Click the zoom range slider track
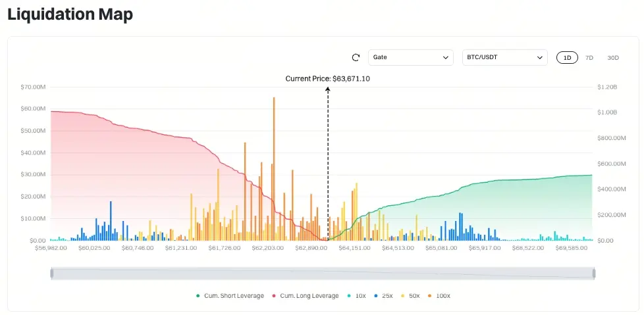Image resolution: width=644 pixels, height=315 pixels. (323, 274)
